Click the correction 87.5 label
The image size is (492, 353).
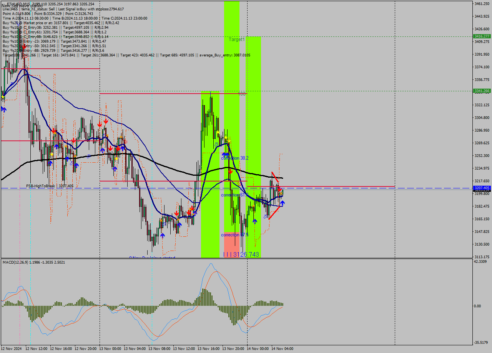click(x=235, y=235)
